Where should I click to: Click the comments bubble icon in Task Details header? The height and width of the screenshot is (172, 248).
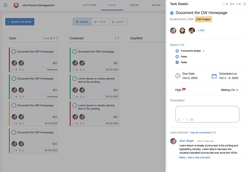(224, 4)
